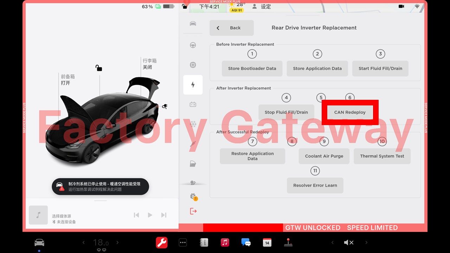Open the calendar app in bottom dock
The height and width of the screenshot is (253, 450).
point(267,242)
